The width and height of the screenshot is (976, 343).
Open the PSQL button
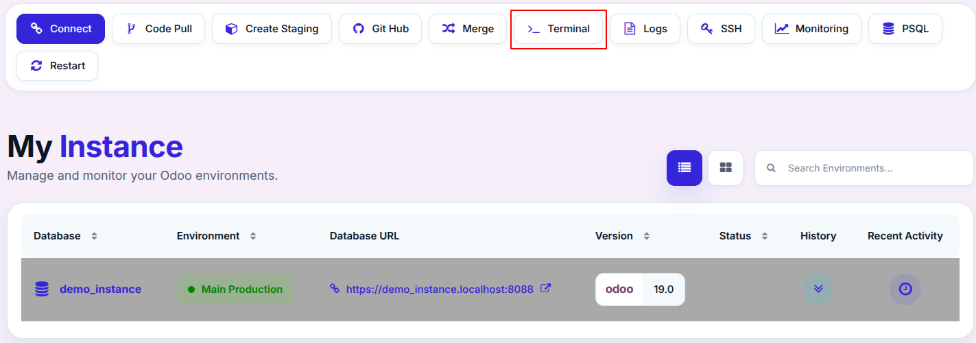click(905, 29)
